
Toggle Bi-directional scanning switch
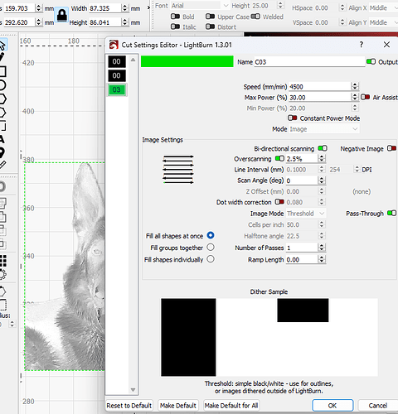pyautogui.click(x=323, y=148)
